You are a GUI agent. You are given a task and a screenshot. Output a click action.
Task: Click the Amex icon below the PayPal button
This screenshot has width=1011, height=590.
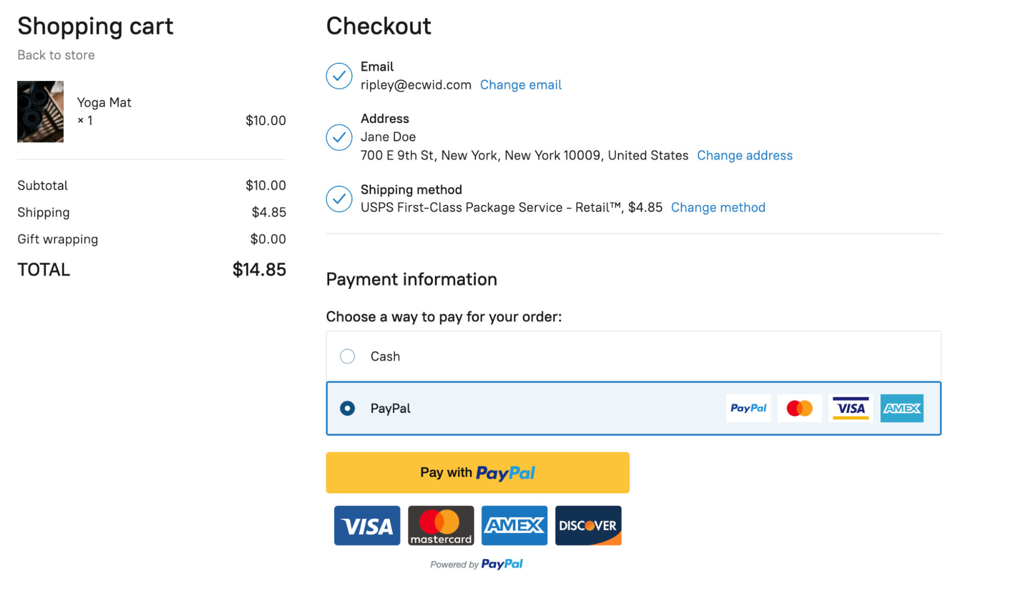pyautogui.click(x=514, y=525)
